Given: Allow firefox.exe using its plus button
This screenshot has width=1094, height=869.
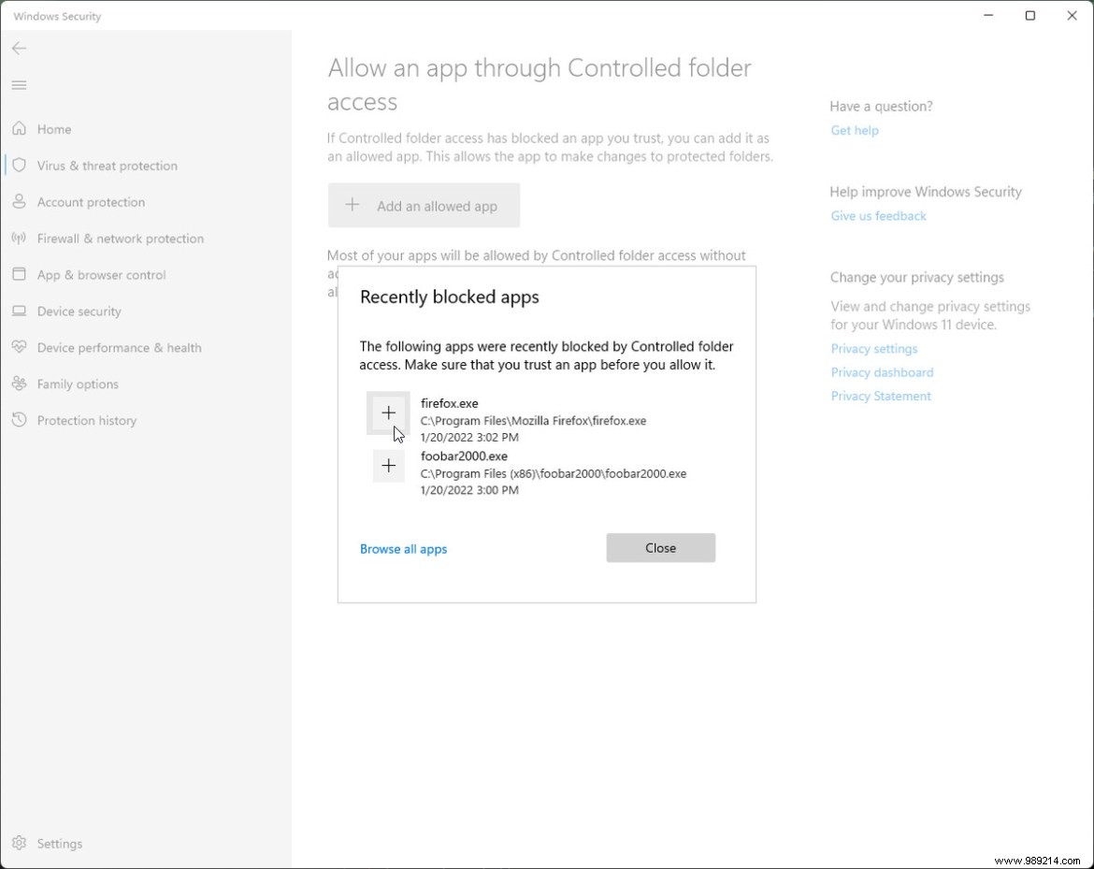Looking at the screenshot, I should [388, 412].
